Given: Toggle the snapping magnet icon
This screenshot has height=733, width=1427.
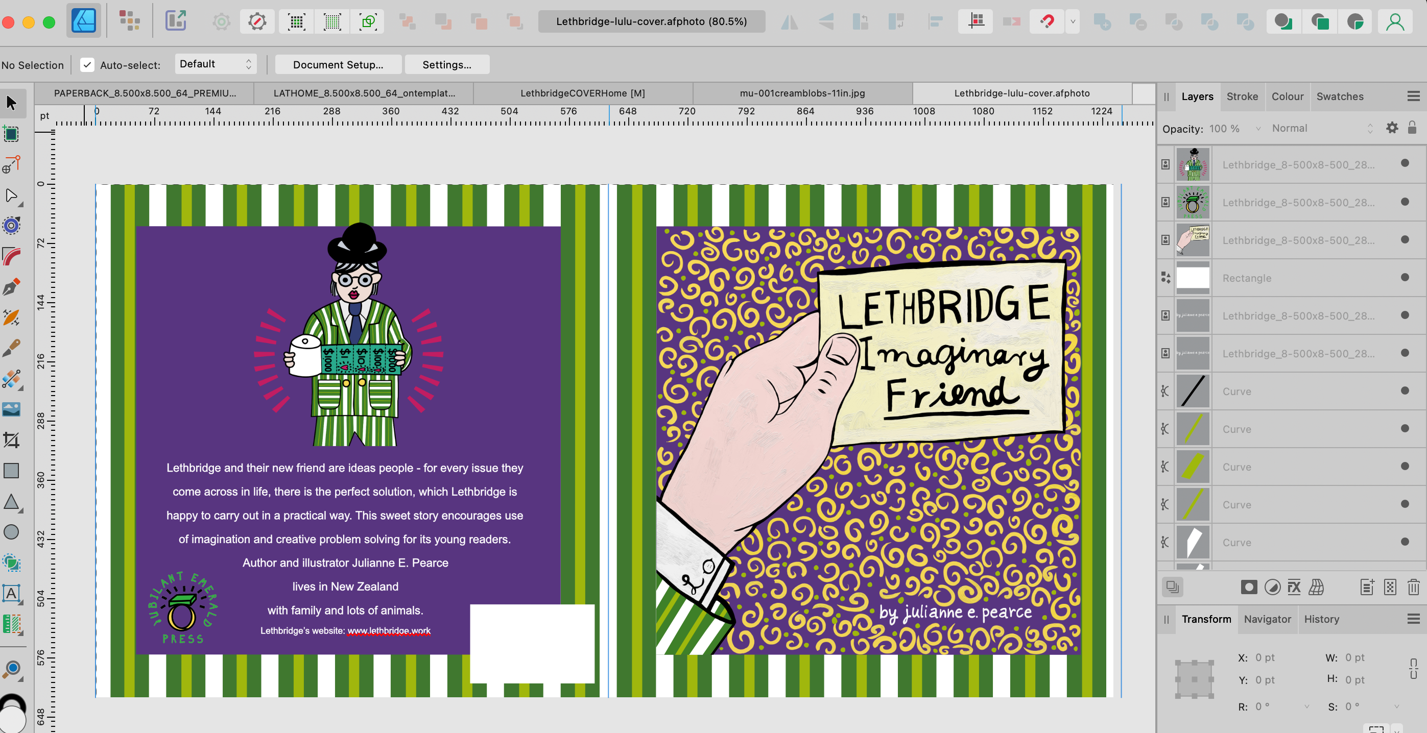Looking at the screenshot, I should tap(1047, 21).
